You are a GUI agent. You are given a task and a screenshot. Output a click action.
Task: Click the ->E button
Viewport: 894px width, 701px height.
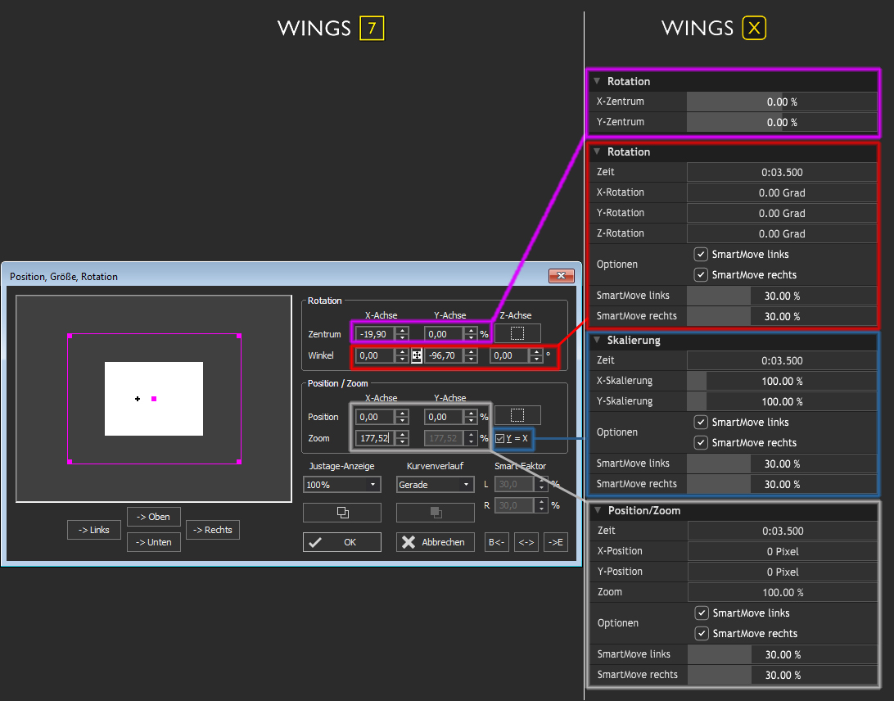coord(556,542)
